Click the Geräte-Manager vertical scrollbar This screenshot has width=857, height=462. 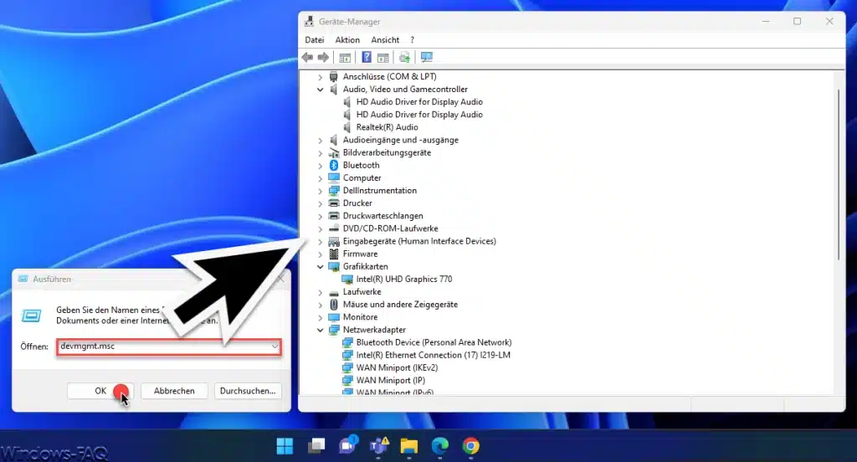pyautogui.click(x=839, y=175)
